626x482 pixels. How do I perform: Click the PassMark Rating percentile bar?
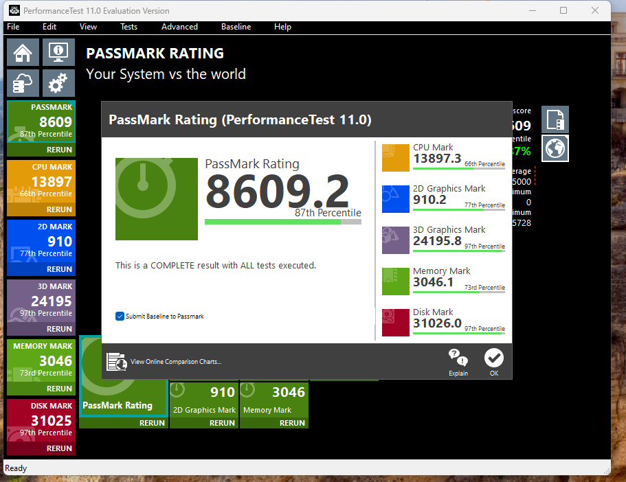(282, 222)
